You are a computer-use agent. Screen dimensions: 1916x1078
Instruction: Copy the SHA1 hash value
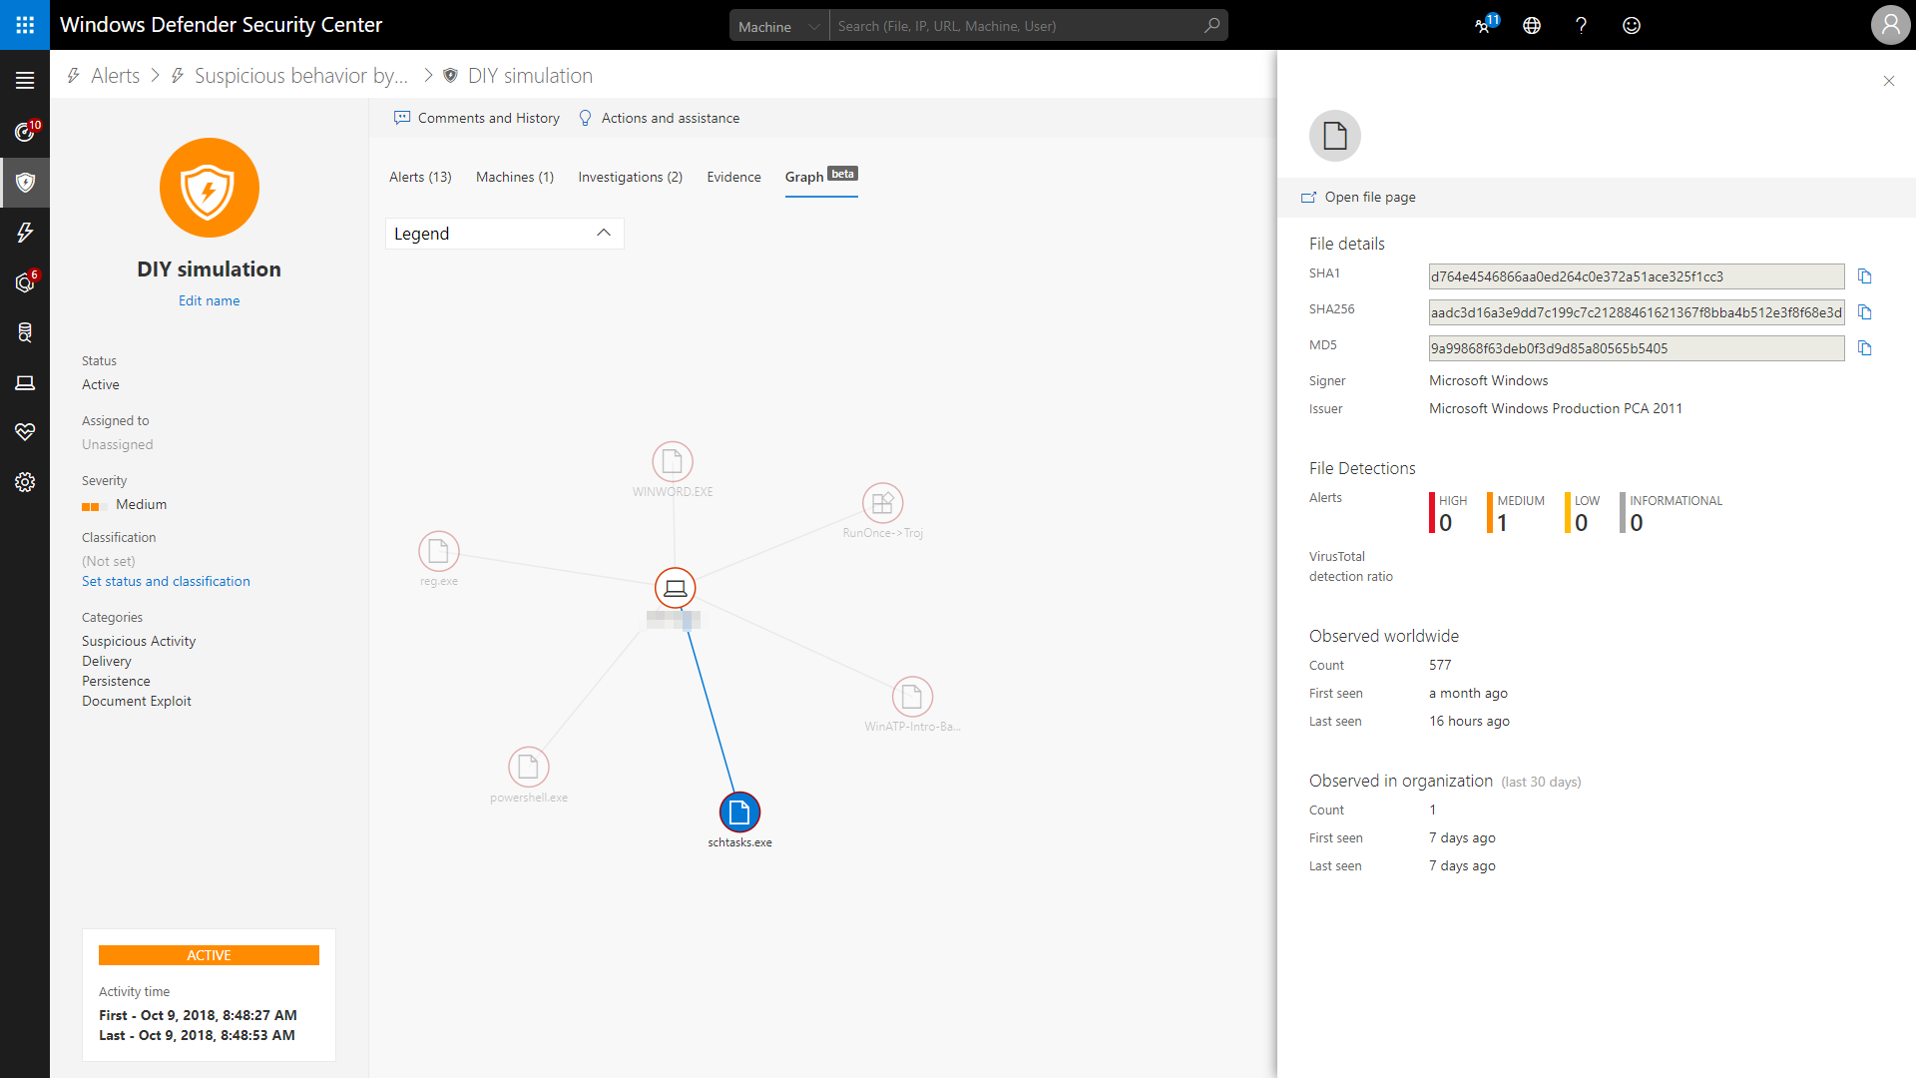pos(1866,275)
